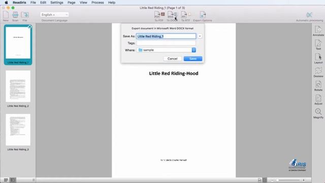Viewport: 325px width, 183px height.
Task: Open the Process menu
Action: pyautogui.click(x=97, y=3)
